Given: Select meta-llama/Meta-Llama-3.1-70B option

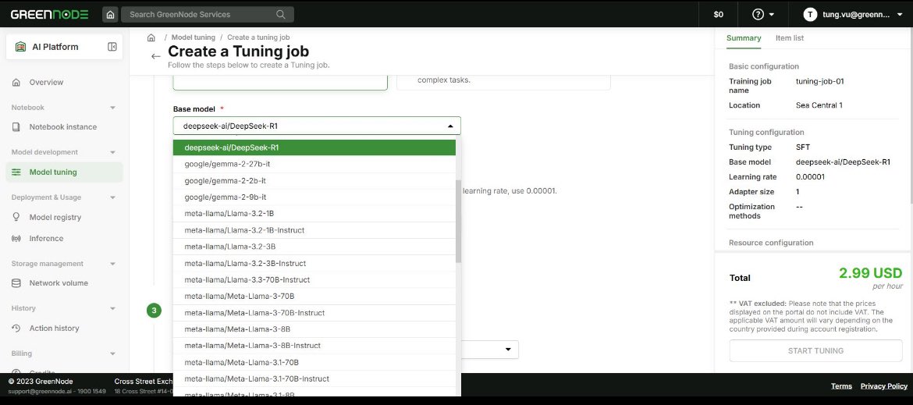Looking at the screenshot, I should (314, 363).
